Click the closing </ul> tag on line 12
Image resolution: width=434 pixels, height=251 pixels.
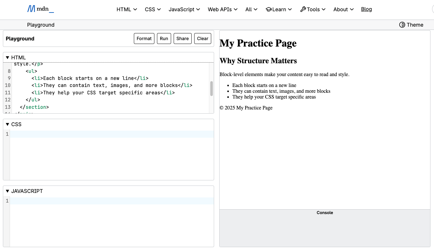pyautogui.click(x=33, y=100)
